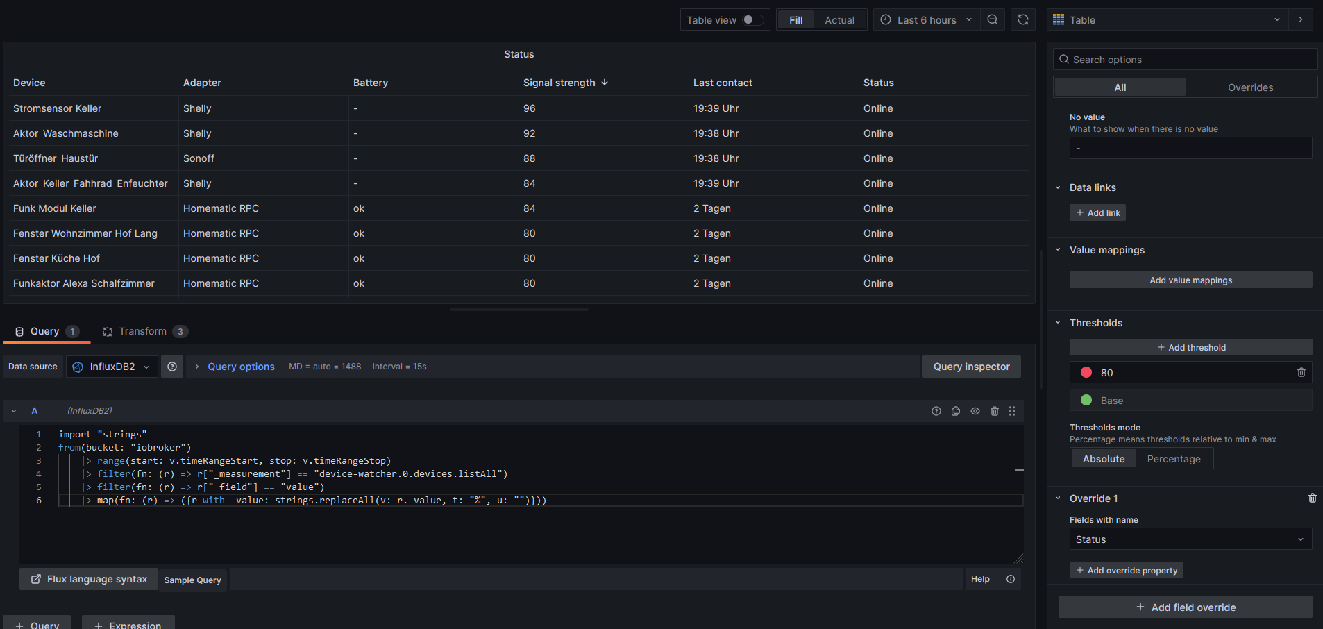Show query A help icon
The image size is (1323, 629).
[936, 411]
